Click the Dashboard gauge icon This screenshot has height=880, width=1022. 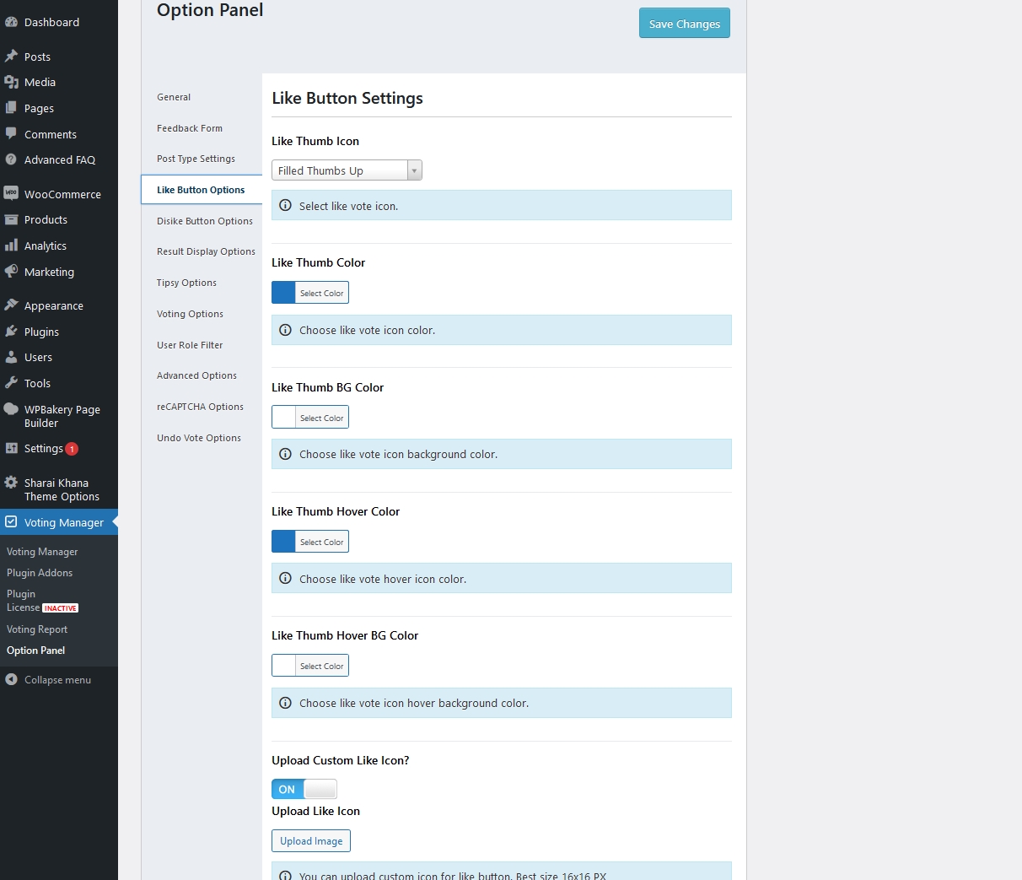point(11,22)
